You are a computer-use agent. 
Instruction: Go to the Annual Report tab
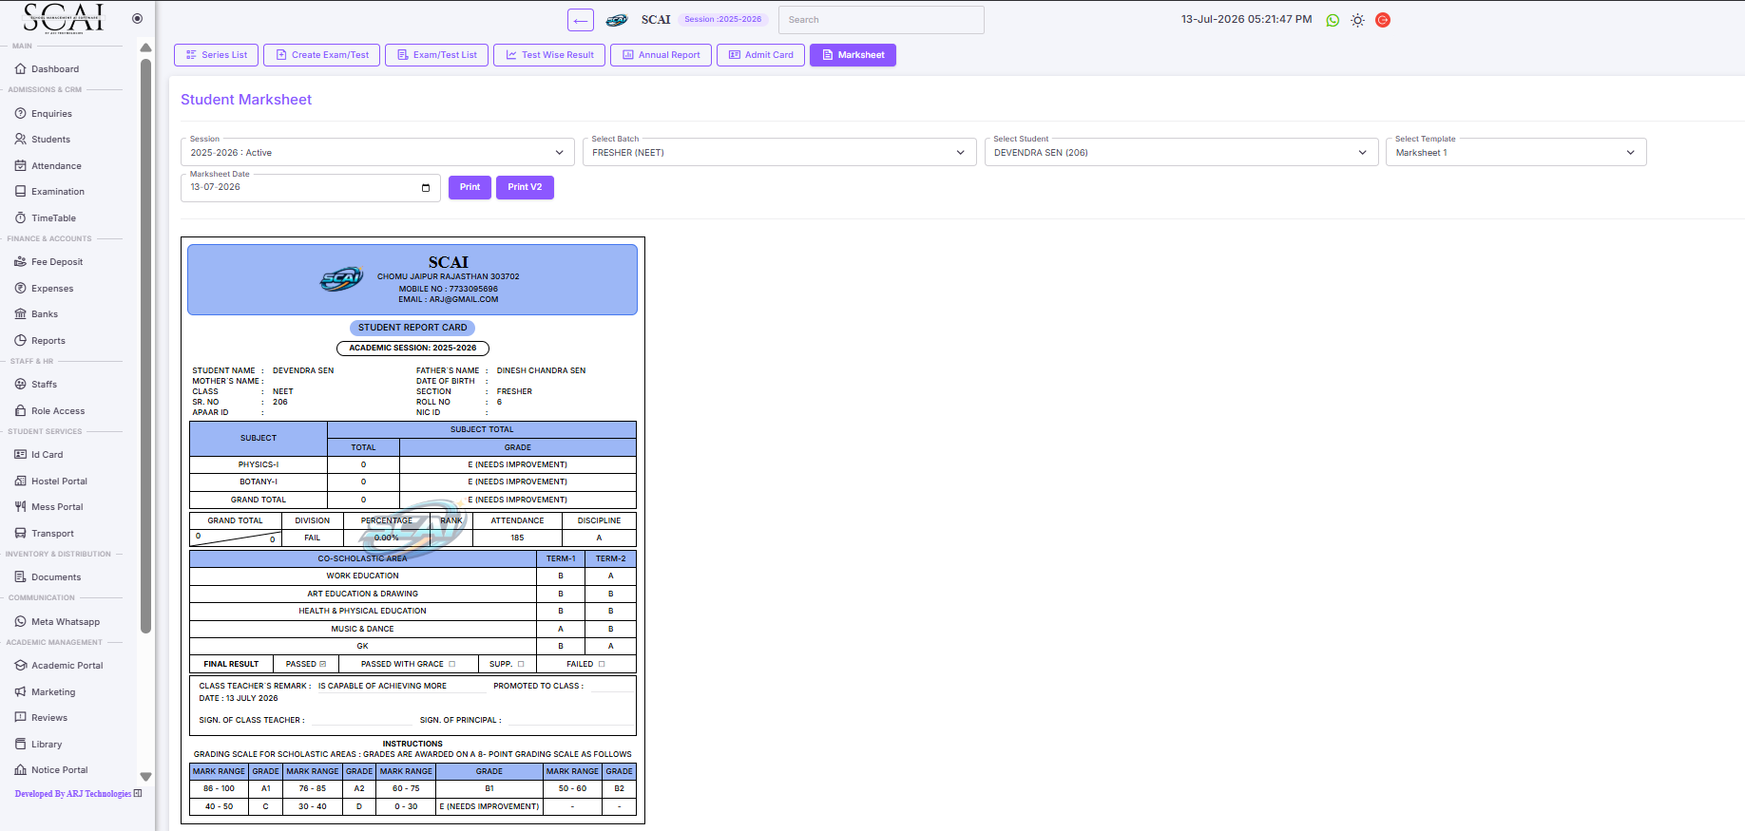[x=661, y=55]
